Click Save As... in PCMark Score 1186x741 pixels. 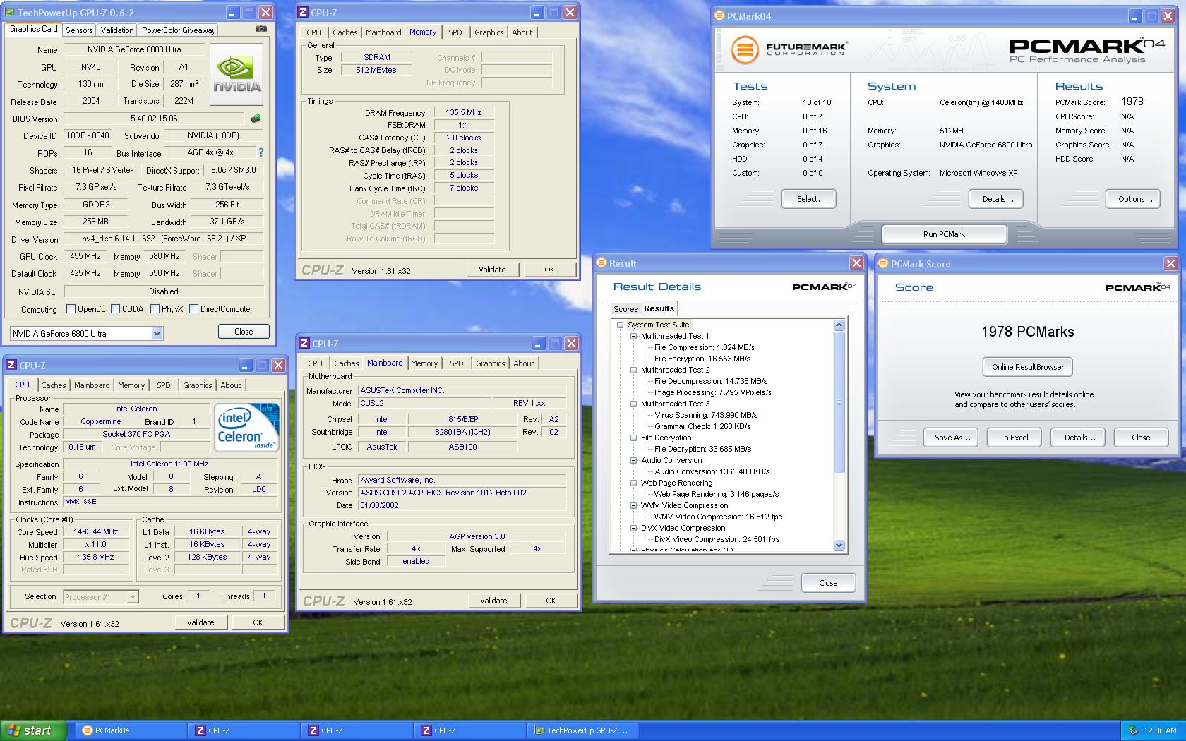click(x=952, y=438)
